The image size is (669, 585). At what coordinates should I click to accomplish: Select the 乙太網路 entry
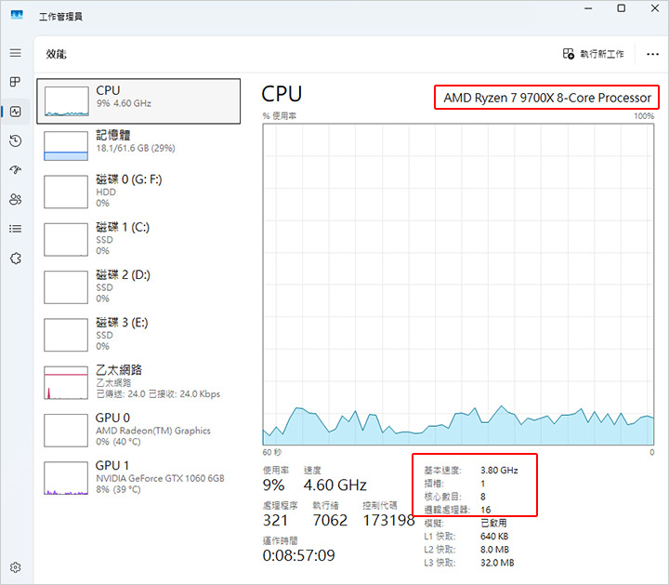coord(138,381)
